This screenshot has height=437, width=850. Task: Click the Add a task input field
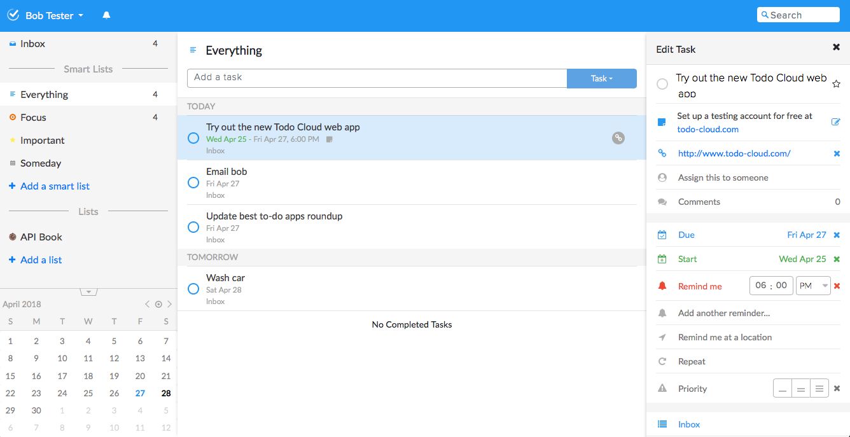375,78
